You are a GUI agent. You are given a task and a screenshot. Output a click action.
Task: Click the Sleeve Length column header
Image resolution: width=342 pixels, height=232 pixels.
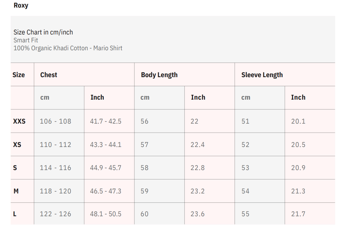click(262, 75)
